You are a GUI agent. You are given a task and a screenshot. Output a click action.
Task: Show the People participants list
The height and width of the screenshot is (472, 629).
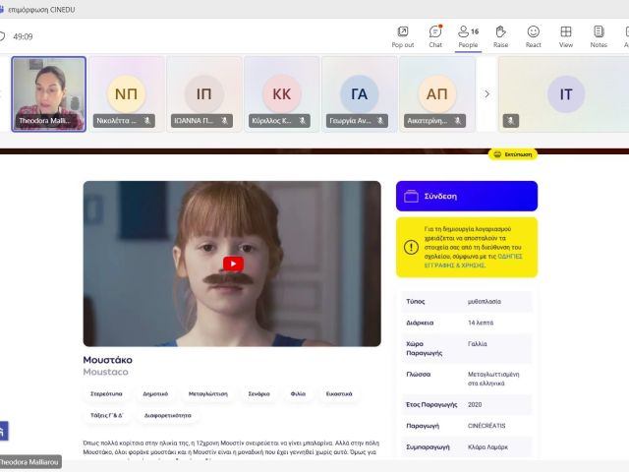pyautogui.click(x=468, y=36)
